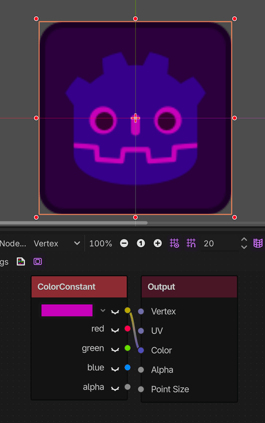Click the shader file icon

click(21, 261)
